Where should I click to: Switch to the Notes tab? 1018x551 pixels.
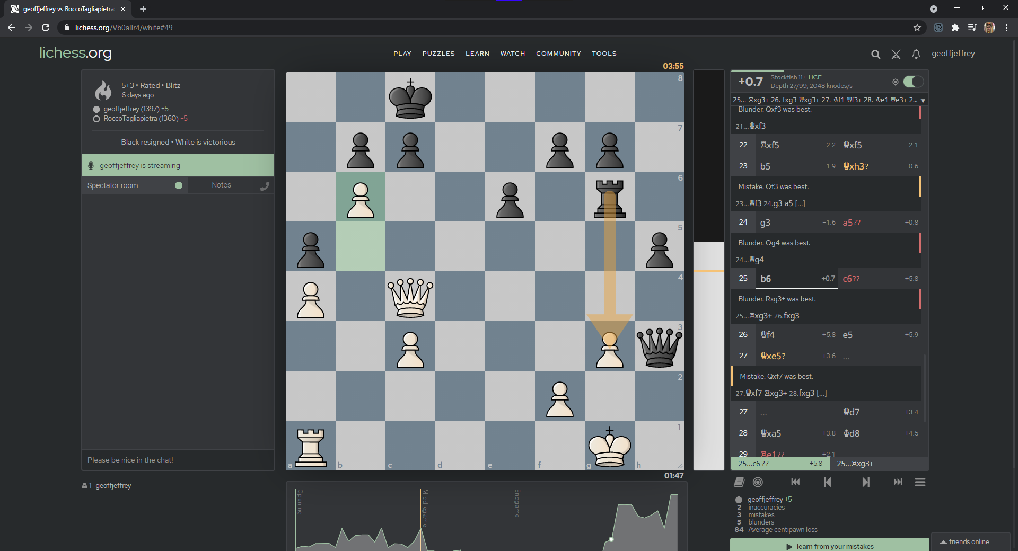[x=221, y=185]
